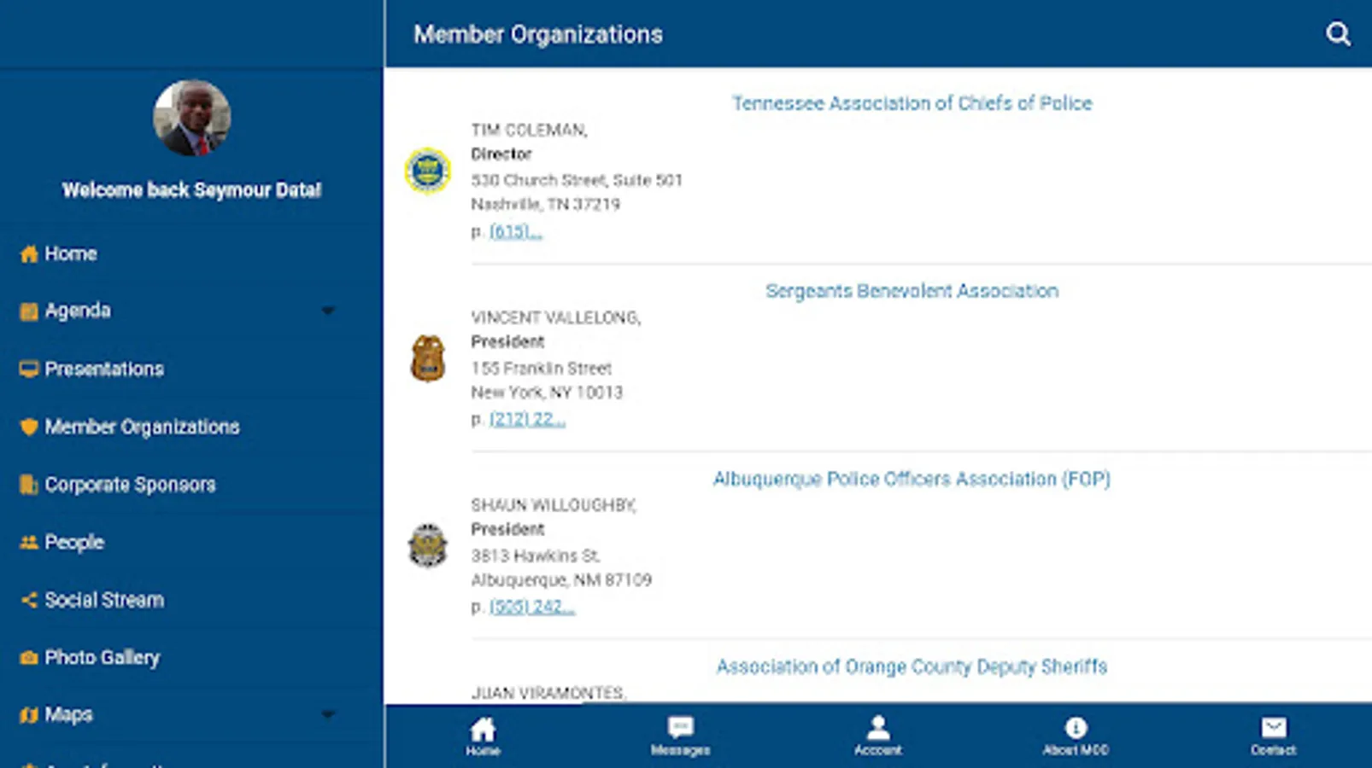
Task: Click the address 3813 Hawkins St.
Action: pos(536,556)
